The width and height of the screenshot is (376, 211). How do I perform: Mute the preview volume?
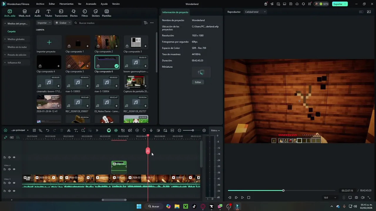(362, 198)
